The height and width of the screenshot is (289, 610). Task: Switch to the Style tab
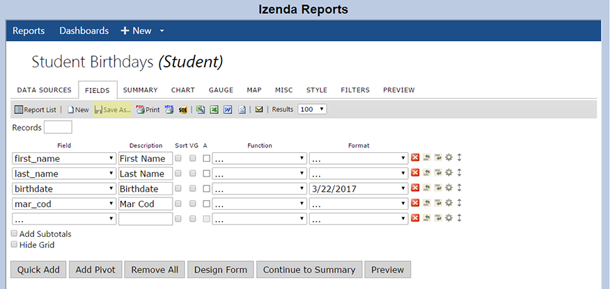coord(317,90)
